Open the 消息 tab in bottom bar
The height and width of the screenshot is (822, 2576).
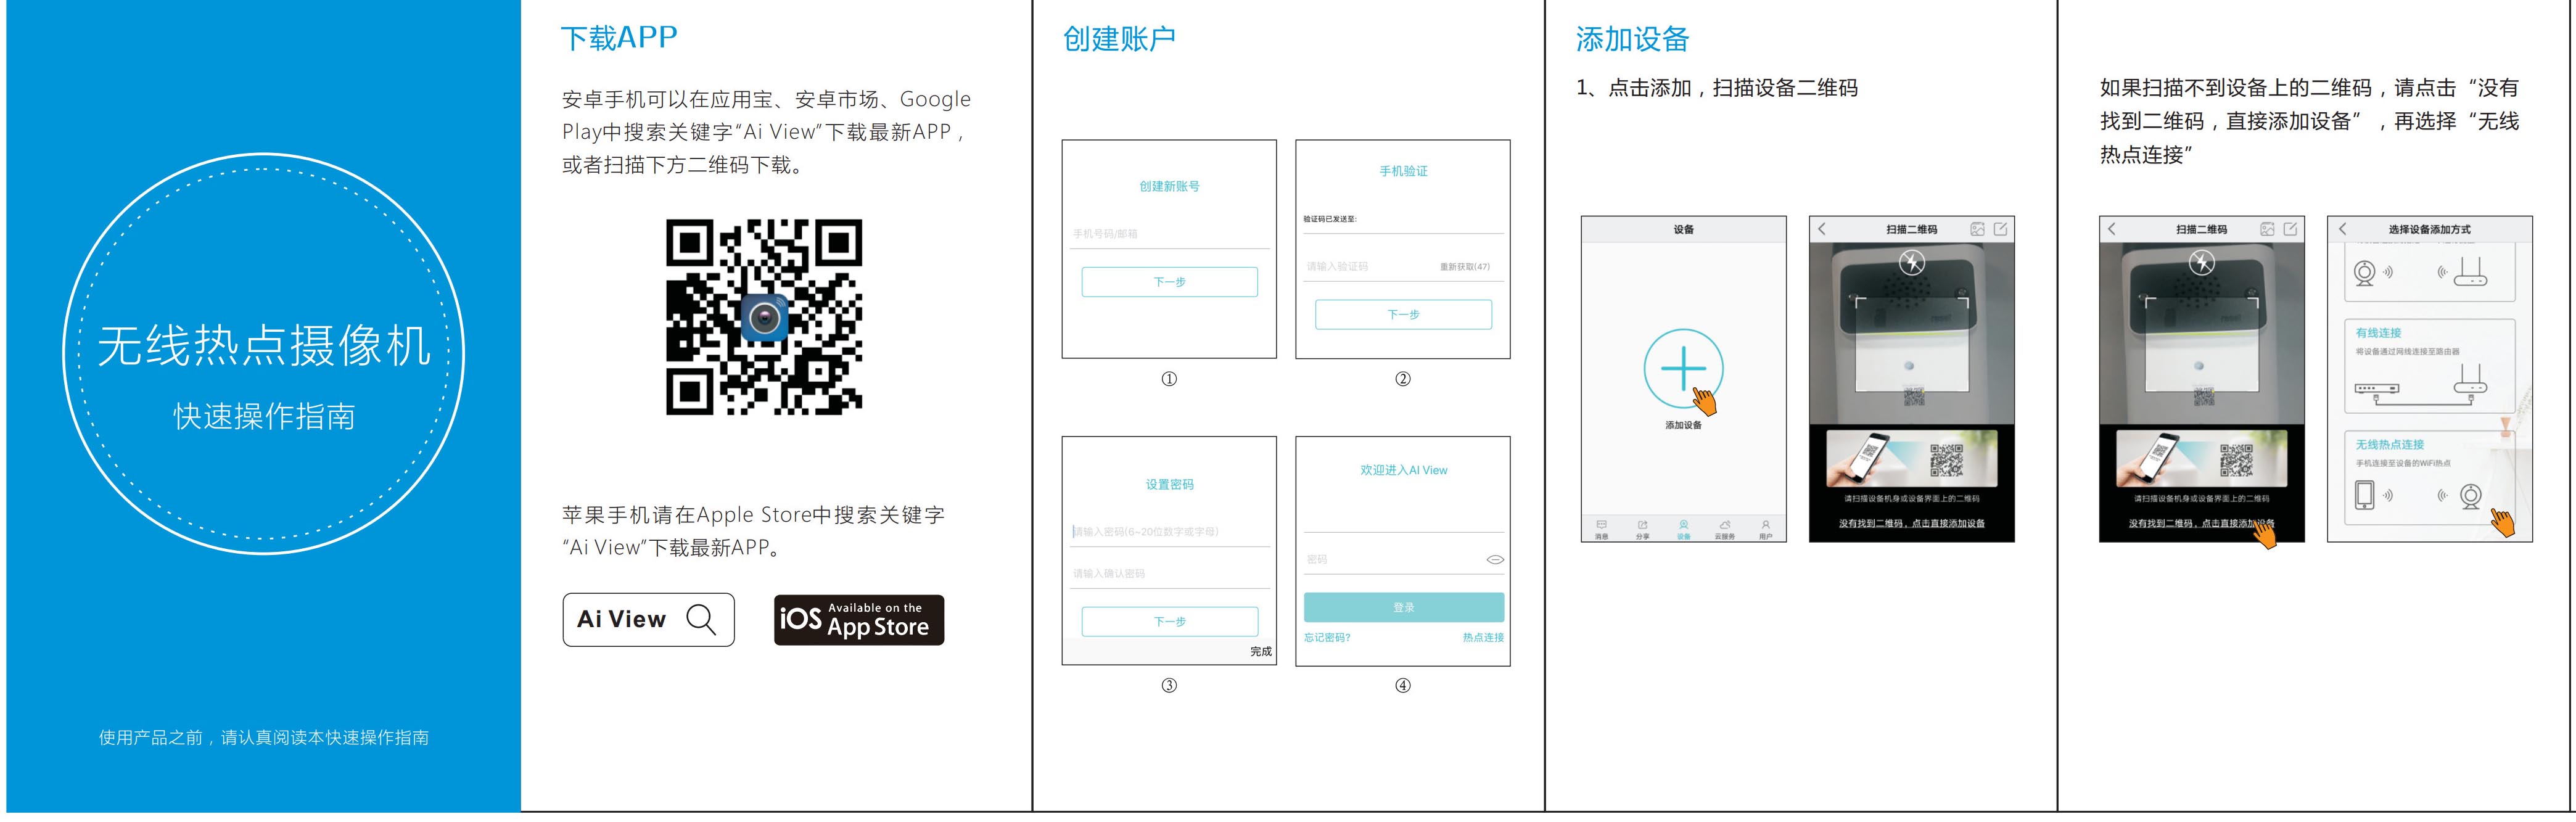(1601, 529)
